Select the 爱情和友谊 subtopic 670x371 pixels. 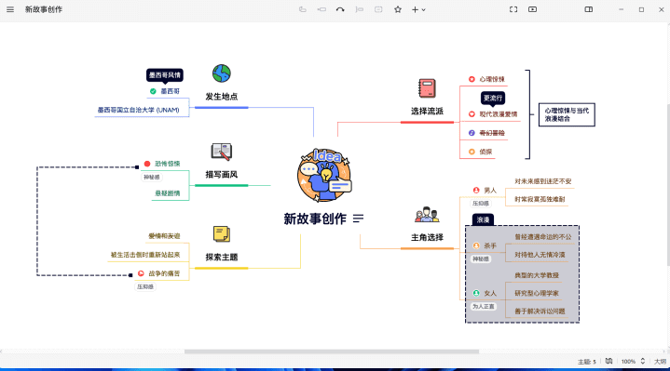(164, 236)
